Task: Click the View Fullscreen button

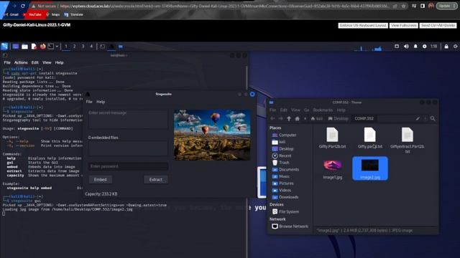Action: [x=404, y=26]
